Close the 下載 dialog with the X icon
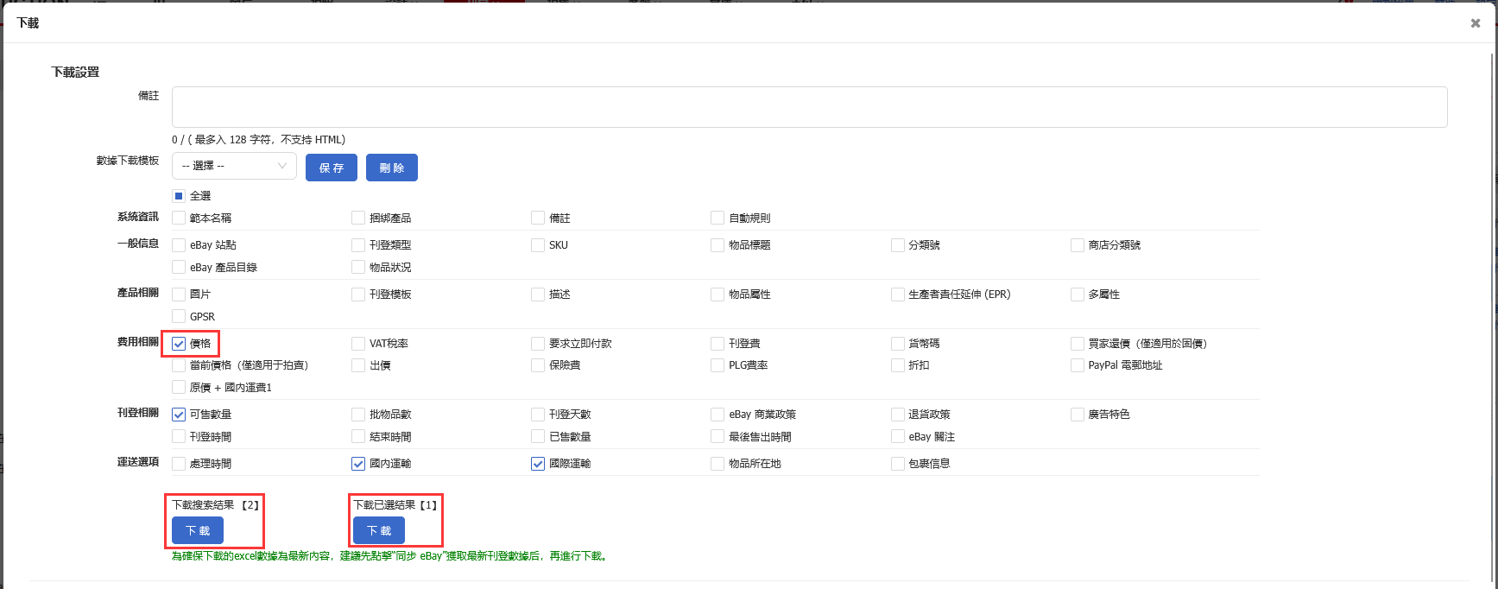Viewport: 1498px width, 589px height. tap(1475, 23)
